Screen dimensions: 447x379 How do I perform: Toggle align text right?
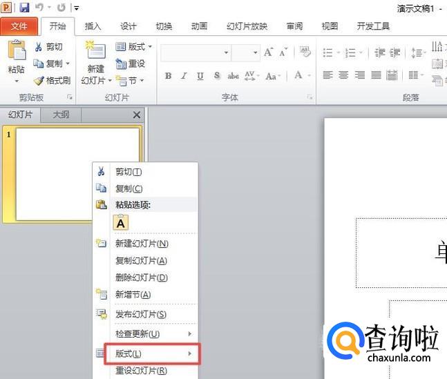(360, 75)
